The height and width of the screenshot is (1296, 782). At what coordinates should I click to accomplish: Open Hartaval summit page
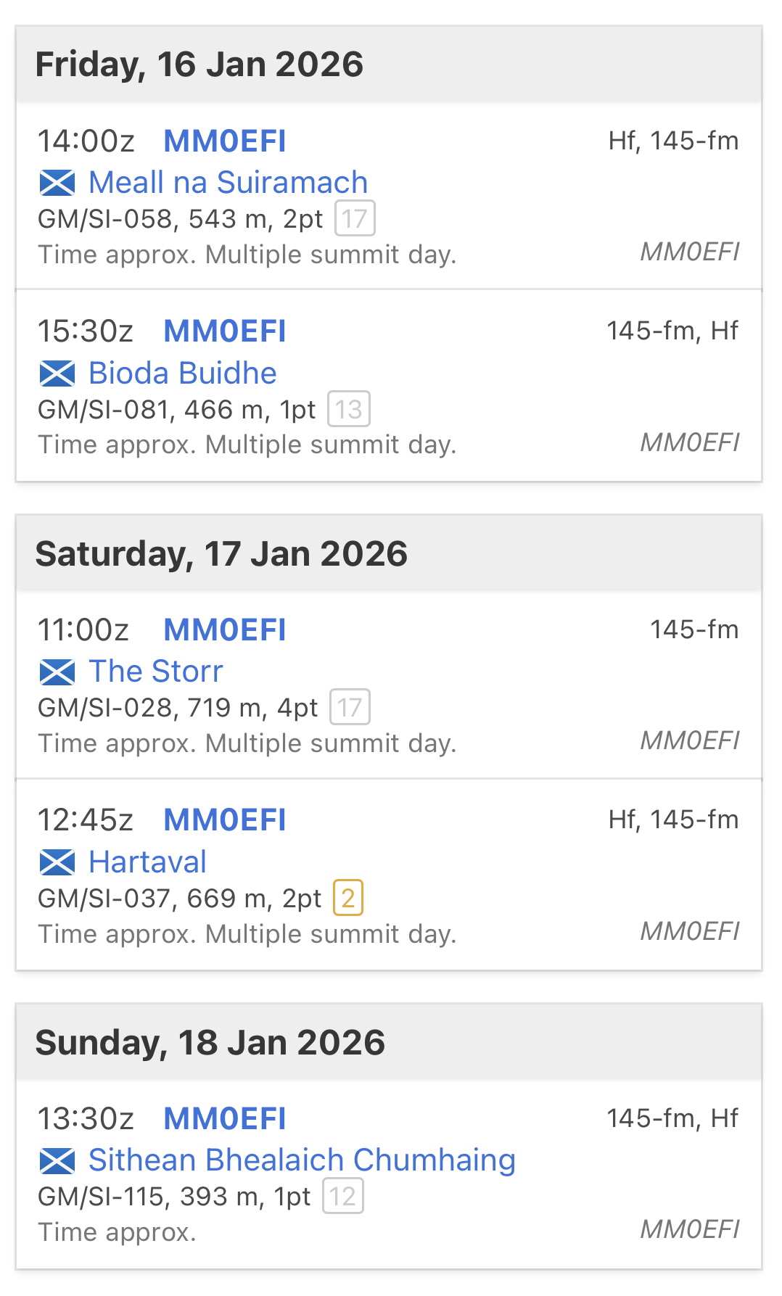pos(147,862)
